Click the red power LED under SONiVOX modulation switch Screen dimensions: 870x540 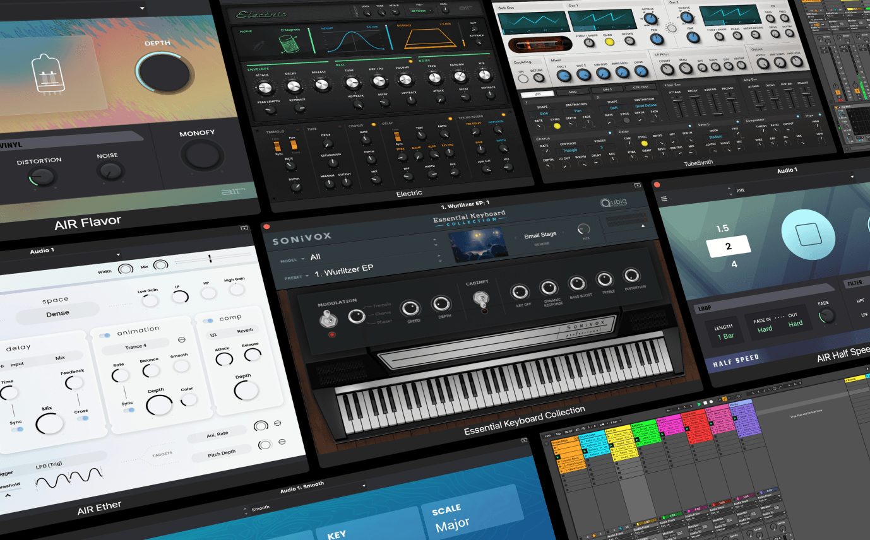(x=332, y=334)
